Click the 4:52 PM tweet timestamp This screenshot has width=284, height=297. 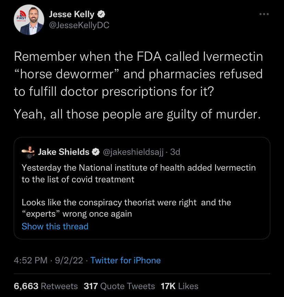(x=31, y=261)
